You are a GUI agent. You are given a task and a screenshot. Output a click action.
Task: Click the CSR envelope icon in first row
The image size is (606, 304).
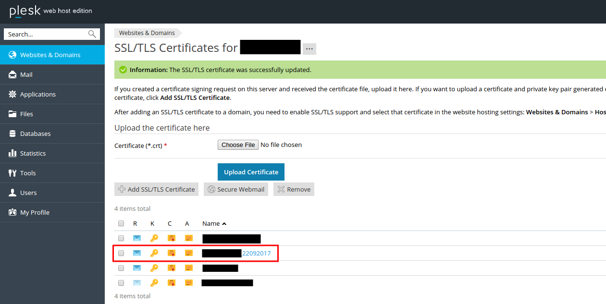(137, 238)
